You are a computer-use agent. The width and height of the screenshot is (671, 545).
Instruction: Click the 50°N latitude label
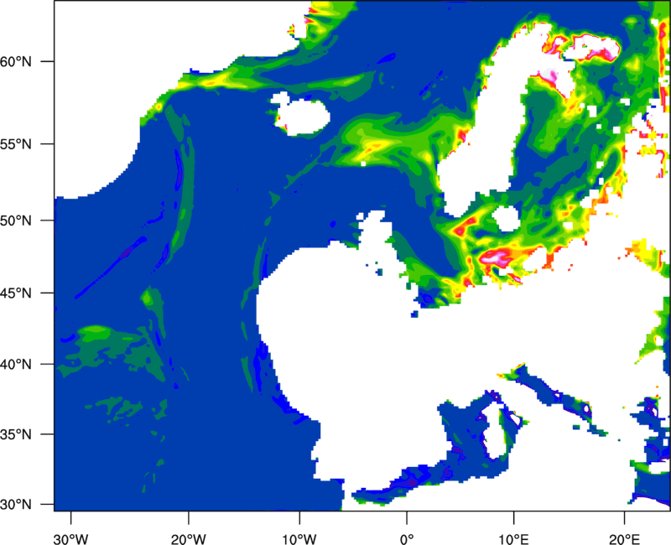pyautogui.click(x=16, y=221)
